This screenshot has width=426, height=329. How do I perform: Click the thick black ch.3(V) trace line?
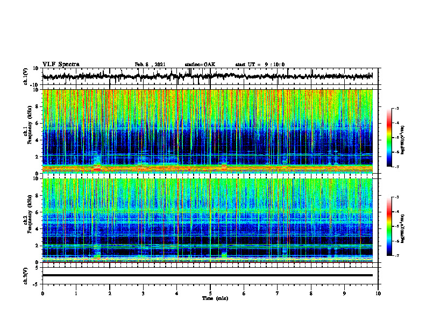(x=208, y=275)
